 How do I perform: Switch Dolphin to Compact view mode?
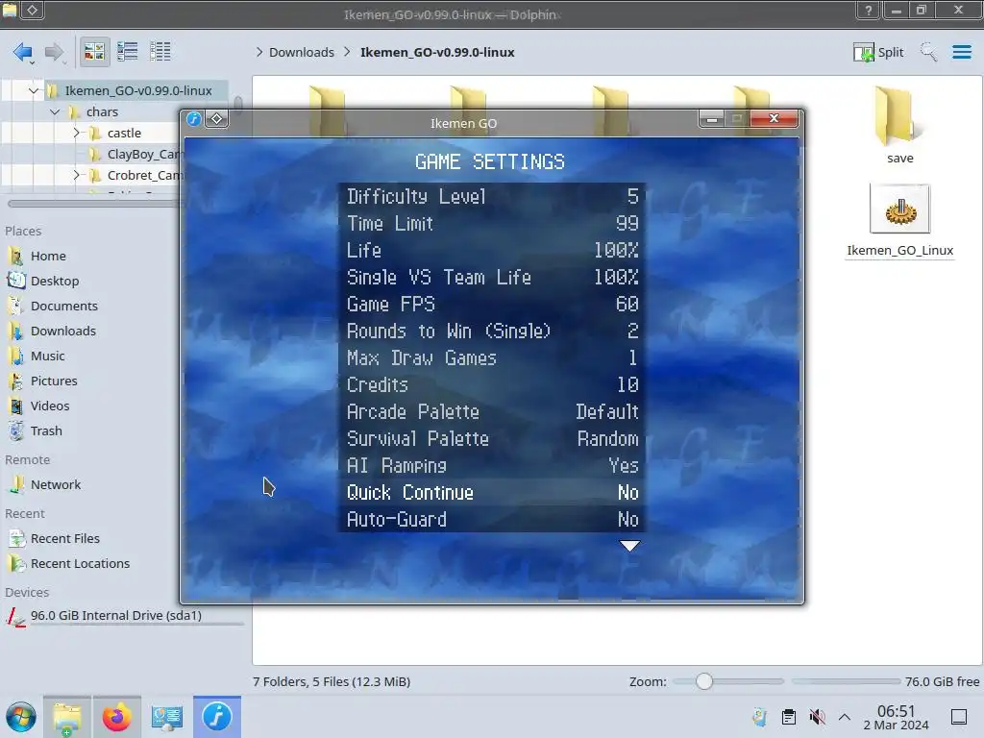[x=128, y=52]
